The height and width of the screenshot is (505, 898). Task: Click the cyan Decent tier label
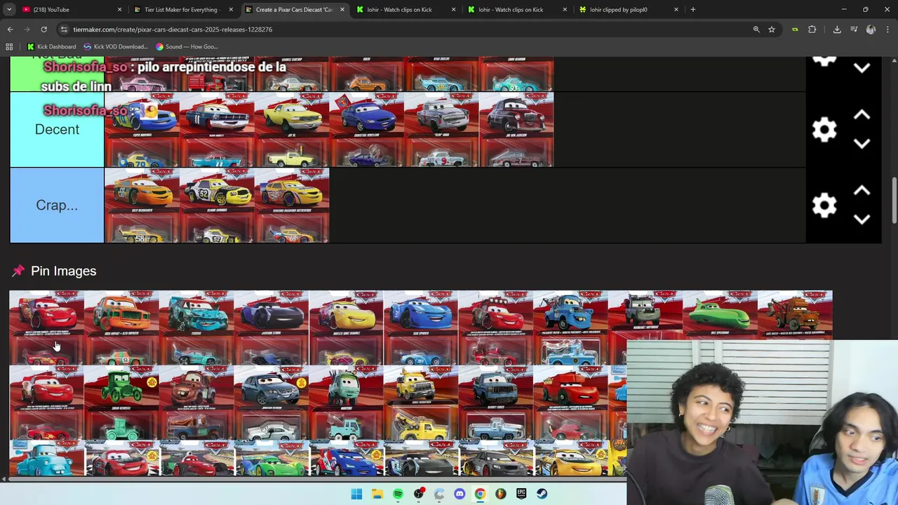click(x=57, y=130)
